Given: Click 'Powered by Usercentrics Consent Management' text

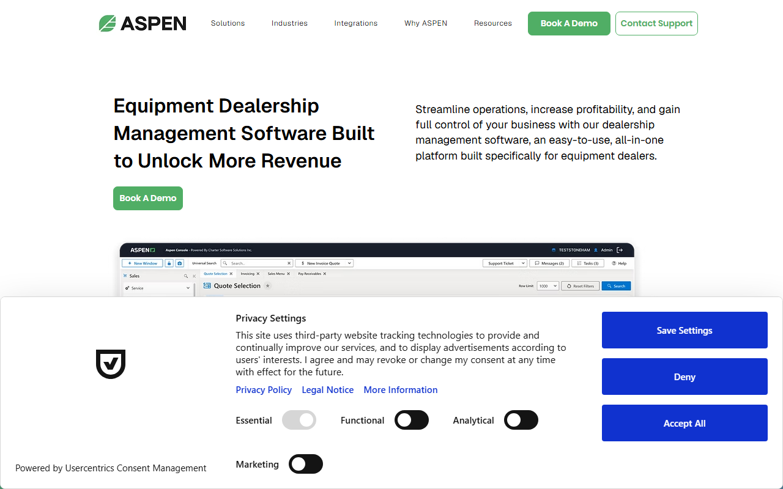Looking at the screenshot, I should tap(111, 468).
